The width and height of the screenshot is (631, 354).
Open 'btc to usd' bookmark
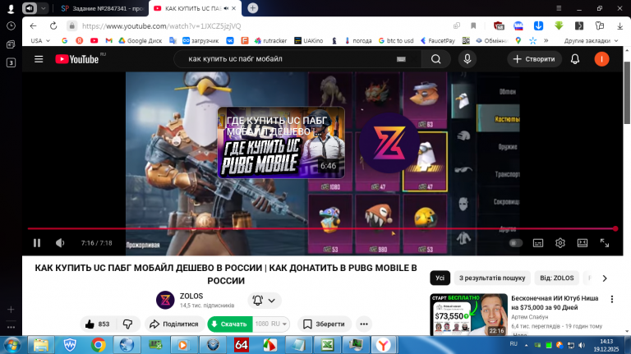point(396,40)
